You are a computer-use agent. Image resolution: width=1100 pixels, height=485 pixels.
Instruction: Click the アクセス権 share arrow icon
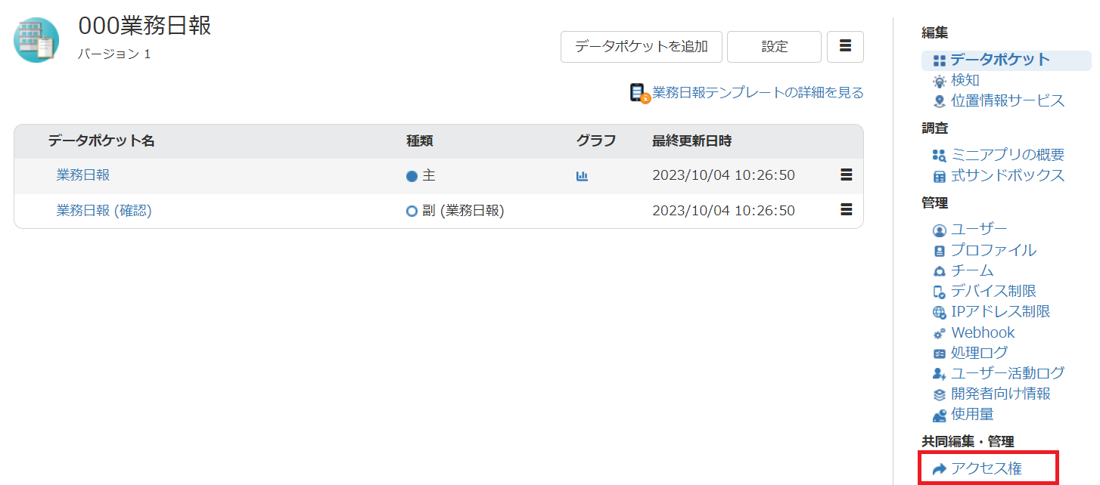pos(940,470)
